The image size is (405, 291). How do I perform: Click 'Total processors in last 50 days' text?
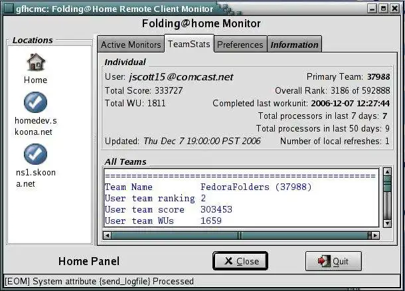pyautogui.click(x=319, y=128)
